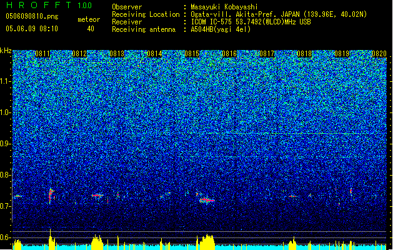Click the kHz axis unit label
This screenshot has width=393, height=250.
6,51
